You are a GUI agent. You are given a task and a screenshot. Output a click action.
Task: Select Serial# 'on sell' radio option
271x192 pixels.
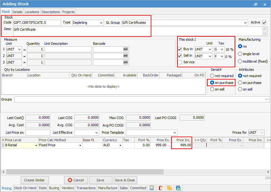coord(212,89)
